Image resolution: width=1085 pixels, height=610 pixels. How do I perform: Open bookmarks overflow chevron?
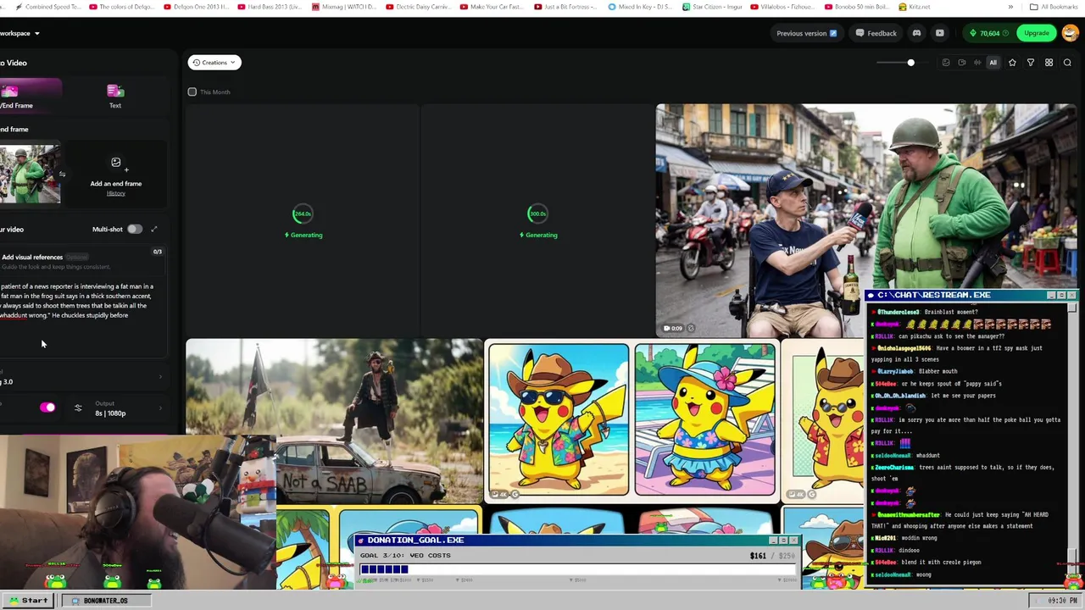(1010, 7)
